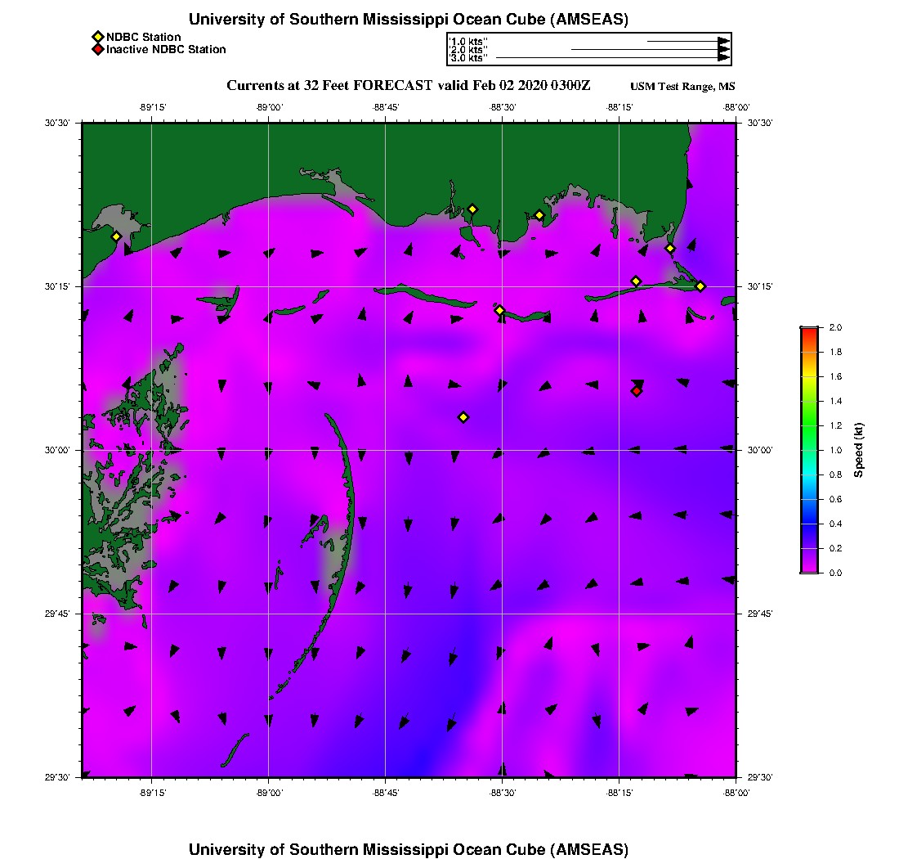Select the offshore yellow station marker just north of 30°00'
Viewport: 899px width, 859px height.
pyautogui.click(x=463, y=417)
